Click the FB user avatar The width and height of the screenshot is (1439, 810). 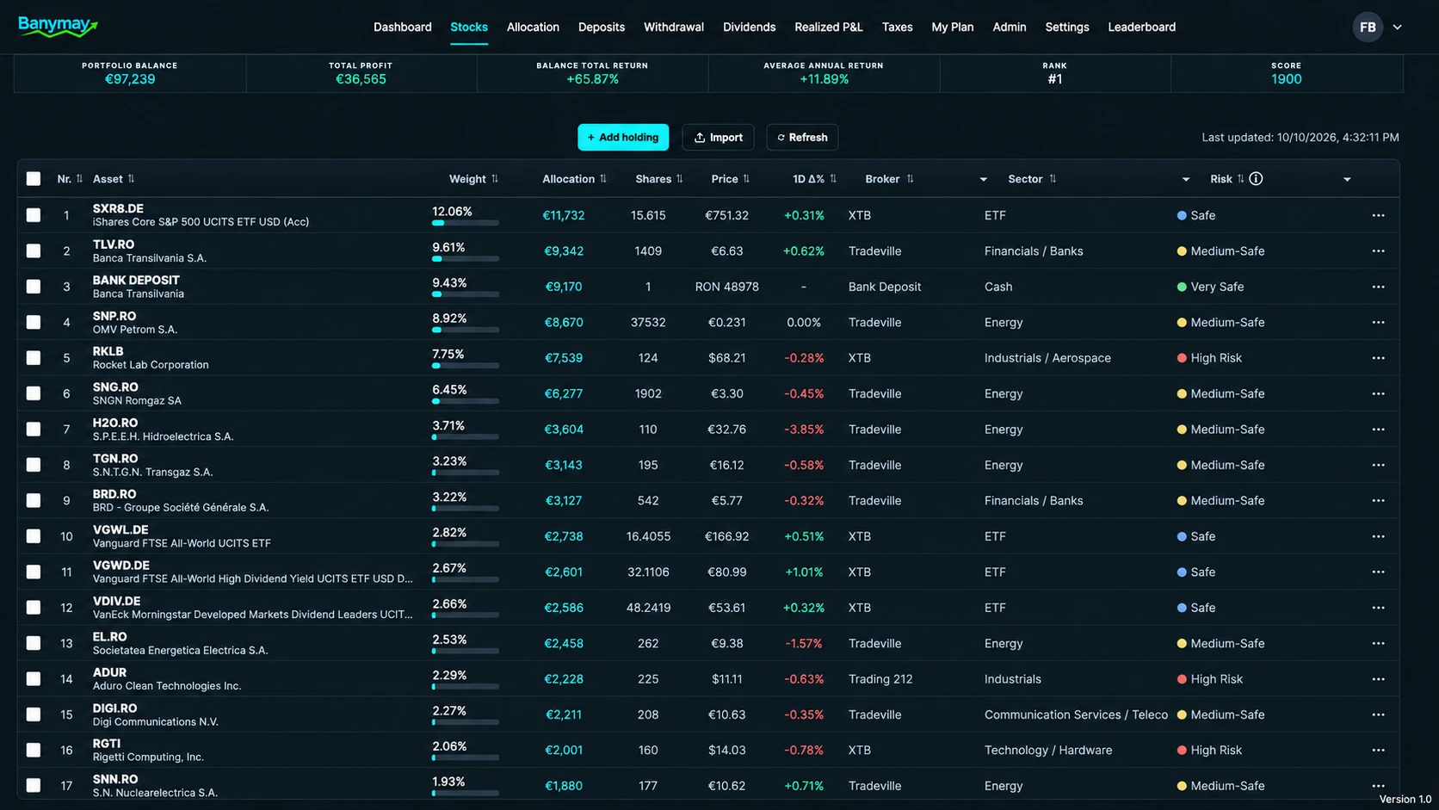coord(1368,27)
